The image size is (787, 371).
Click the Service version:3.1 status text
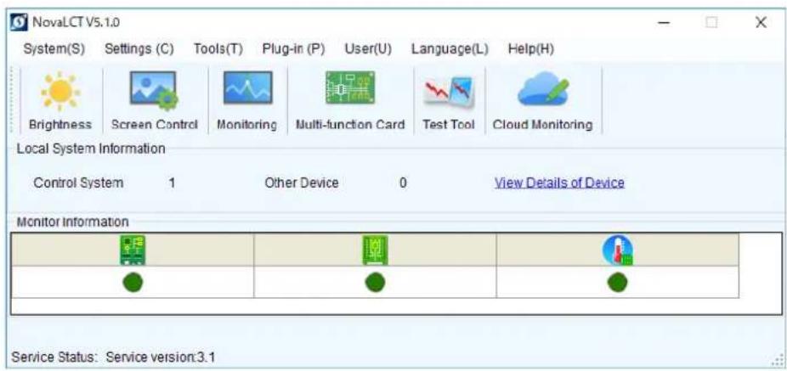click(161, 357)
